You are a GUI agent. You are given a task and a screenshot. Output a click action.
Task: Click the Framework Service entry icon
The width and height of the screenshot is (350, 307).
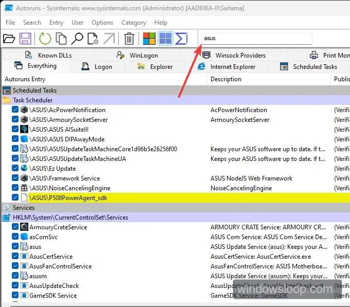tap(24, 178)
